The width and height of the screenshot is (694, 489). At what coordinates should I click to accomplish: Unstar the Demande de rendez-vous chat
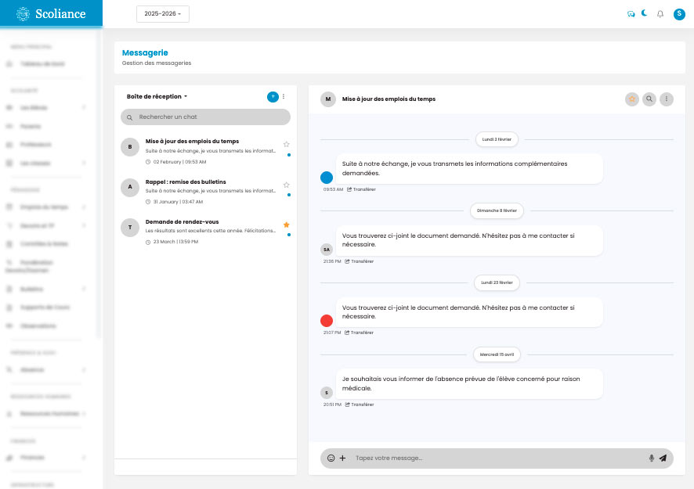[287, 225]
